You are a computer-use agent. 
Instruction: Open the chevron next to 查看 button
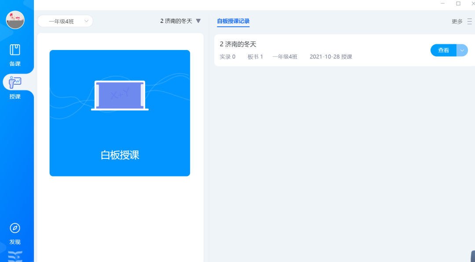point(462,50)
